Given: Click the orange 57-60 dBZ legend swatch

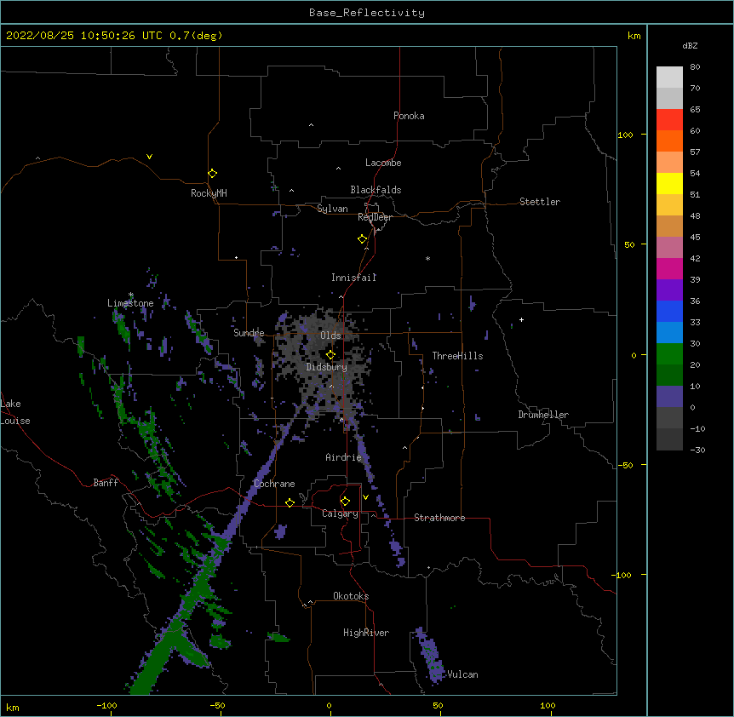Looking at the screenshot, I should click(669, 141).
